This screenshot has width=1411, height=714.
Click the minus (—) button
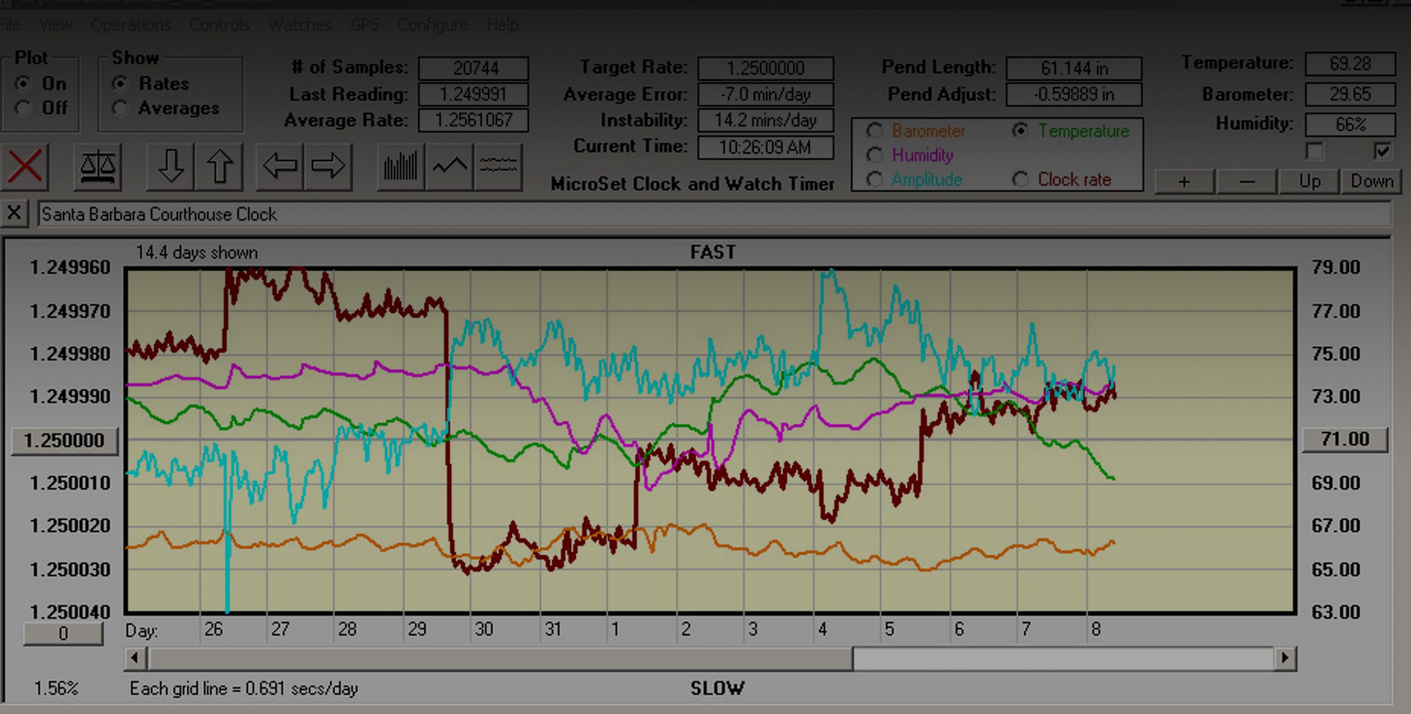point(1247,181)
